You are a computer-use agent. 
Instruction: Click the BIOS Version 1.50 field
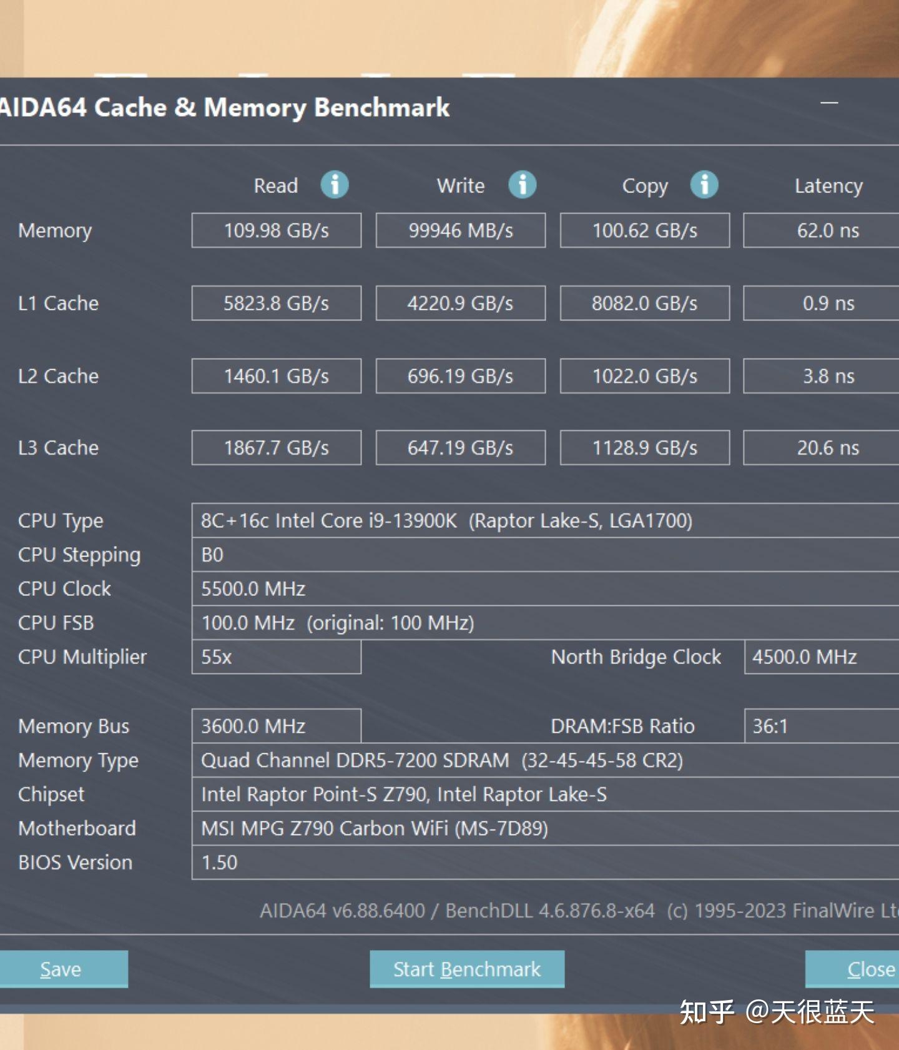[544, 863]
